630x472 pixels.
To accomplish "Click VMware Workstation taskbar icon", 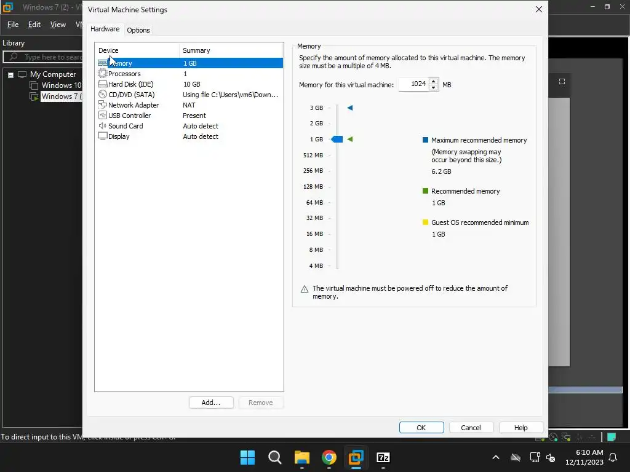I will [x=356, y=457].
